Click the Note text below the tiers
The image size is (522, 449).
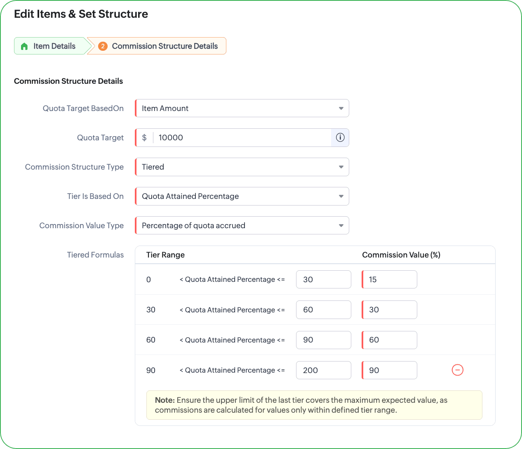pyautogui.click(x=301, y=405)
